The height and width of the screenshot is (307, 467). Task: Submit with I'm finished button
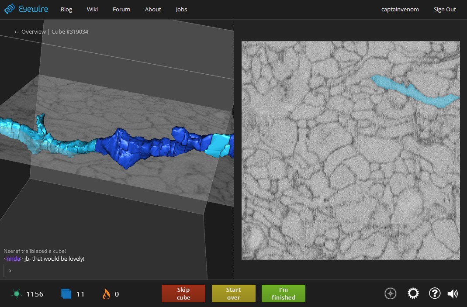coord(283,293)
